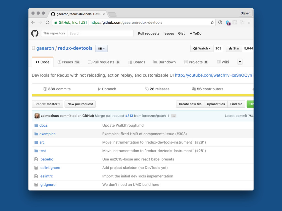Image resolution: width=282 pixels, height=211 pixels.
Task: Click the browser forward arrow
Action: click(x=40, y=23)
